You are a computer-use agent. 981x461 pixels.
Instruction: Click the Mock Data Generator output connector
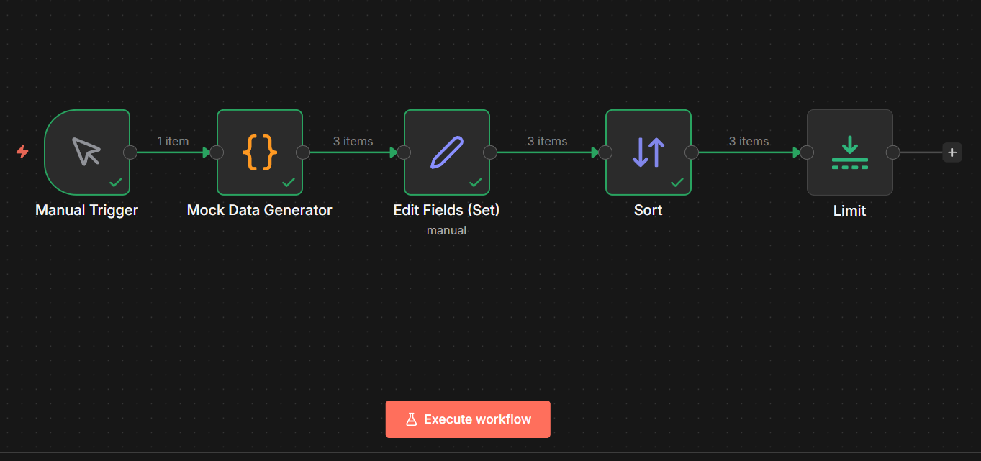pyautogui.click(x=303, y=152)
